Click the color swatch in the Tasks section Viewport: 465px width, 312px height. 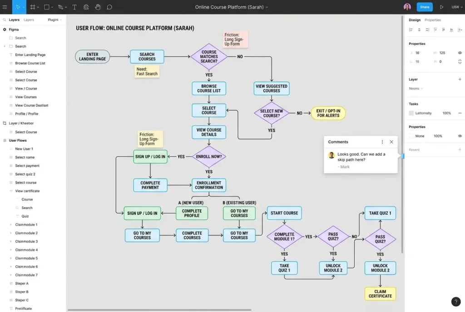click(x=411, y=113)
